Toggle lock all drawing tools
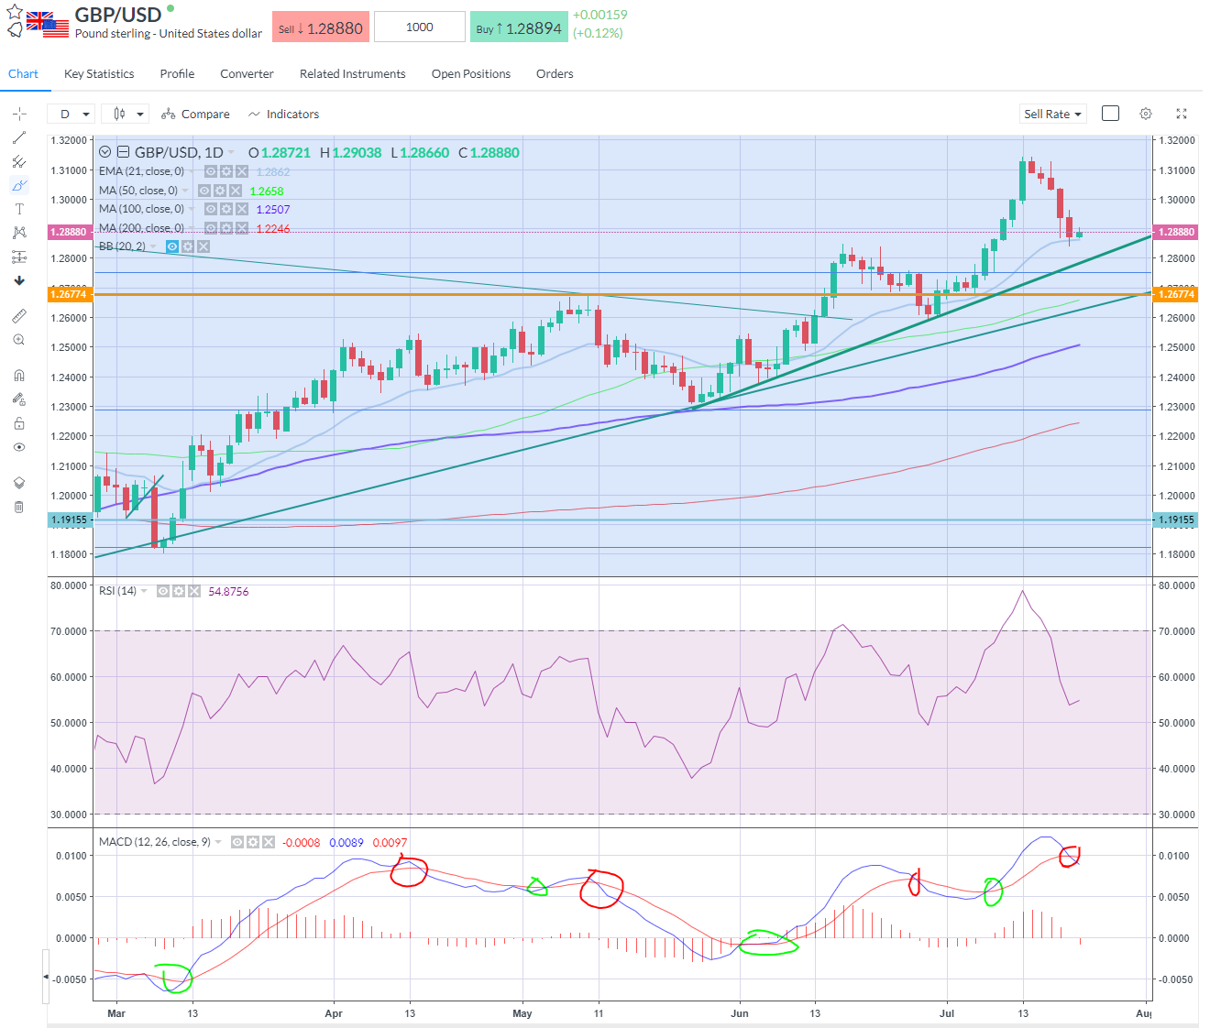 click(x=19, y=423)
